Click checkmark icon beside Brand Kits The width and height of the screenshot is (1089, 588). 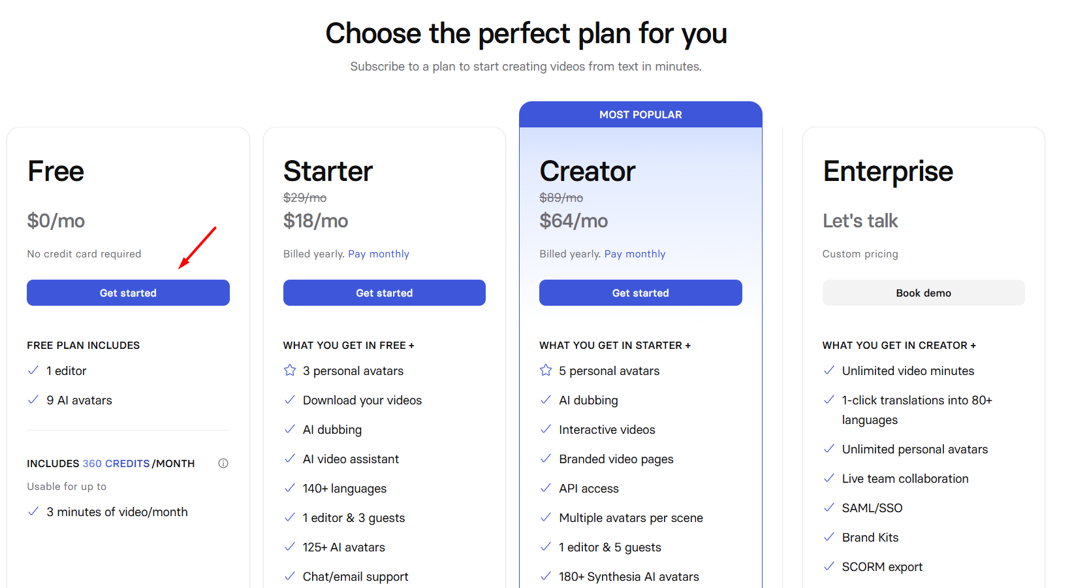coord(829,537)
